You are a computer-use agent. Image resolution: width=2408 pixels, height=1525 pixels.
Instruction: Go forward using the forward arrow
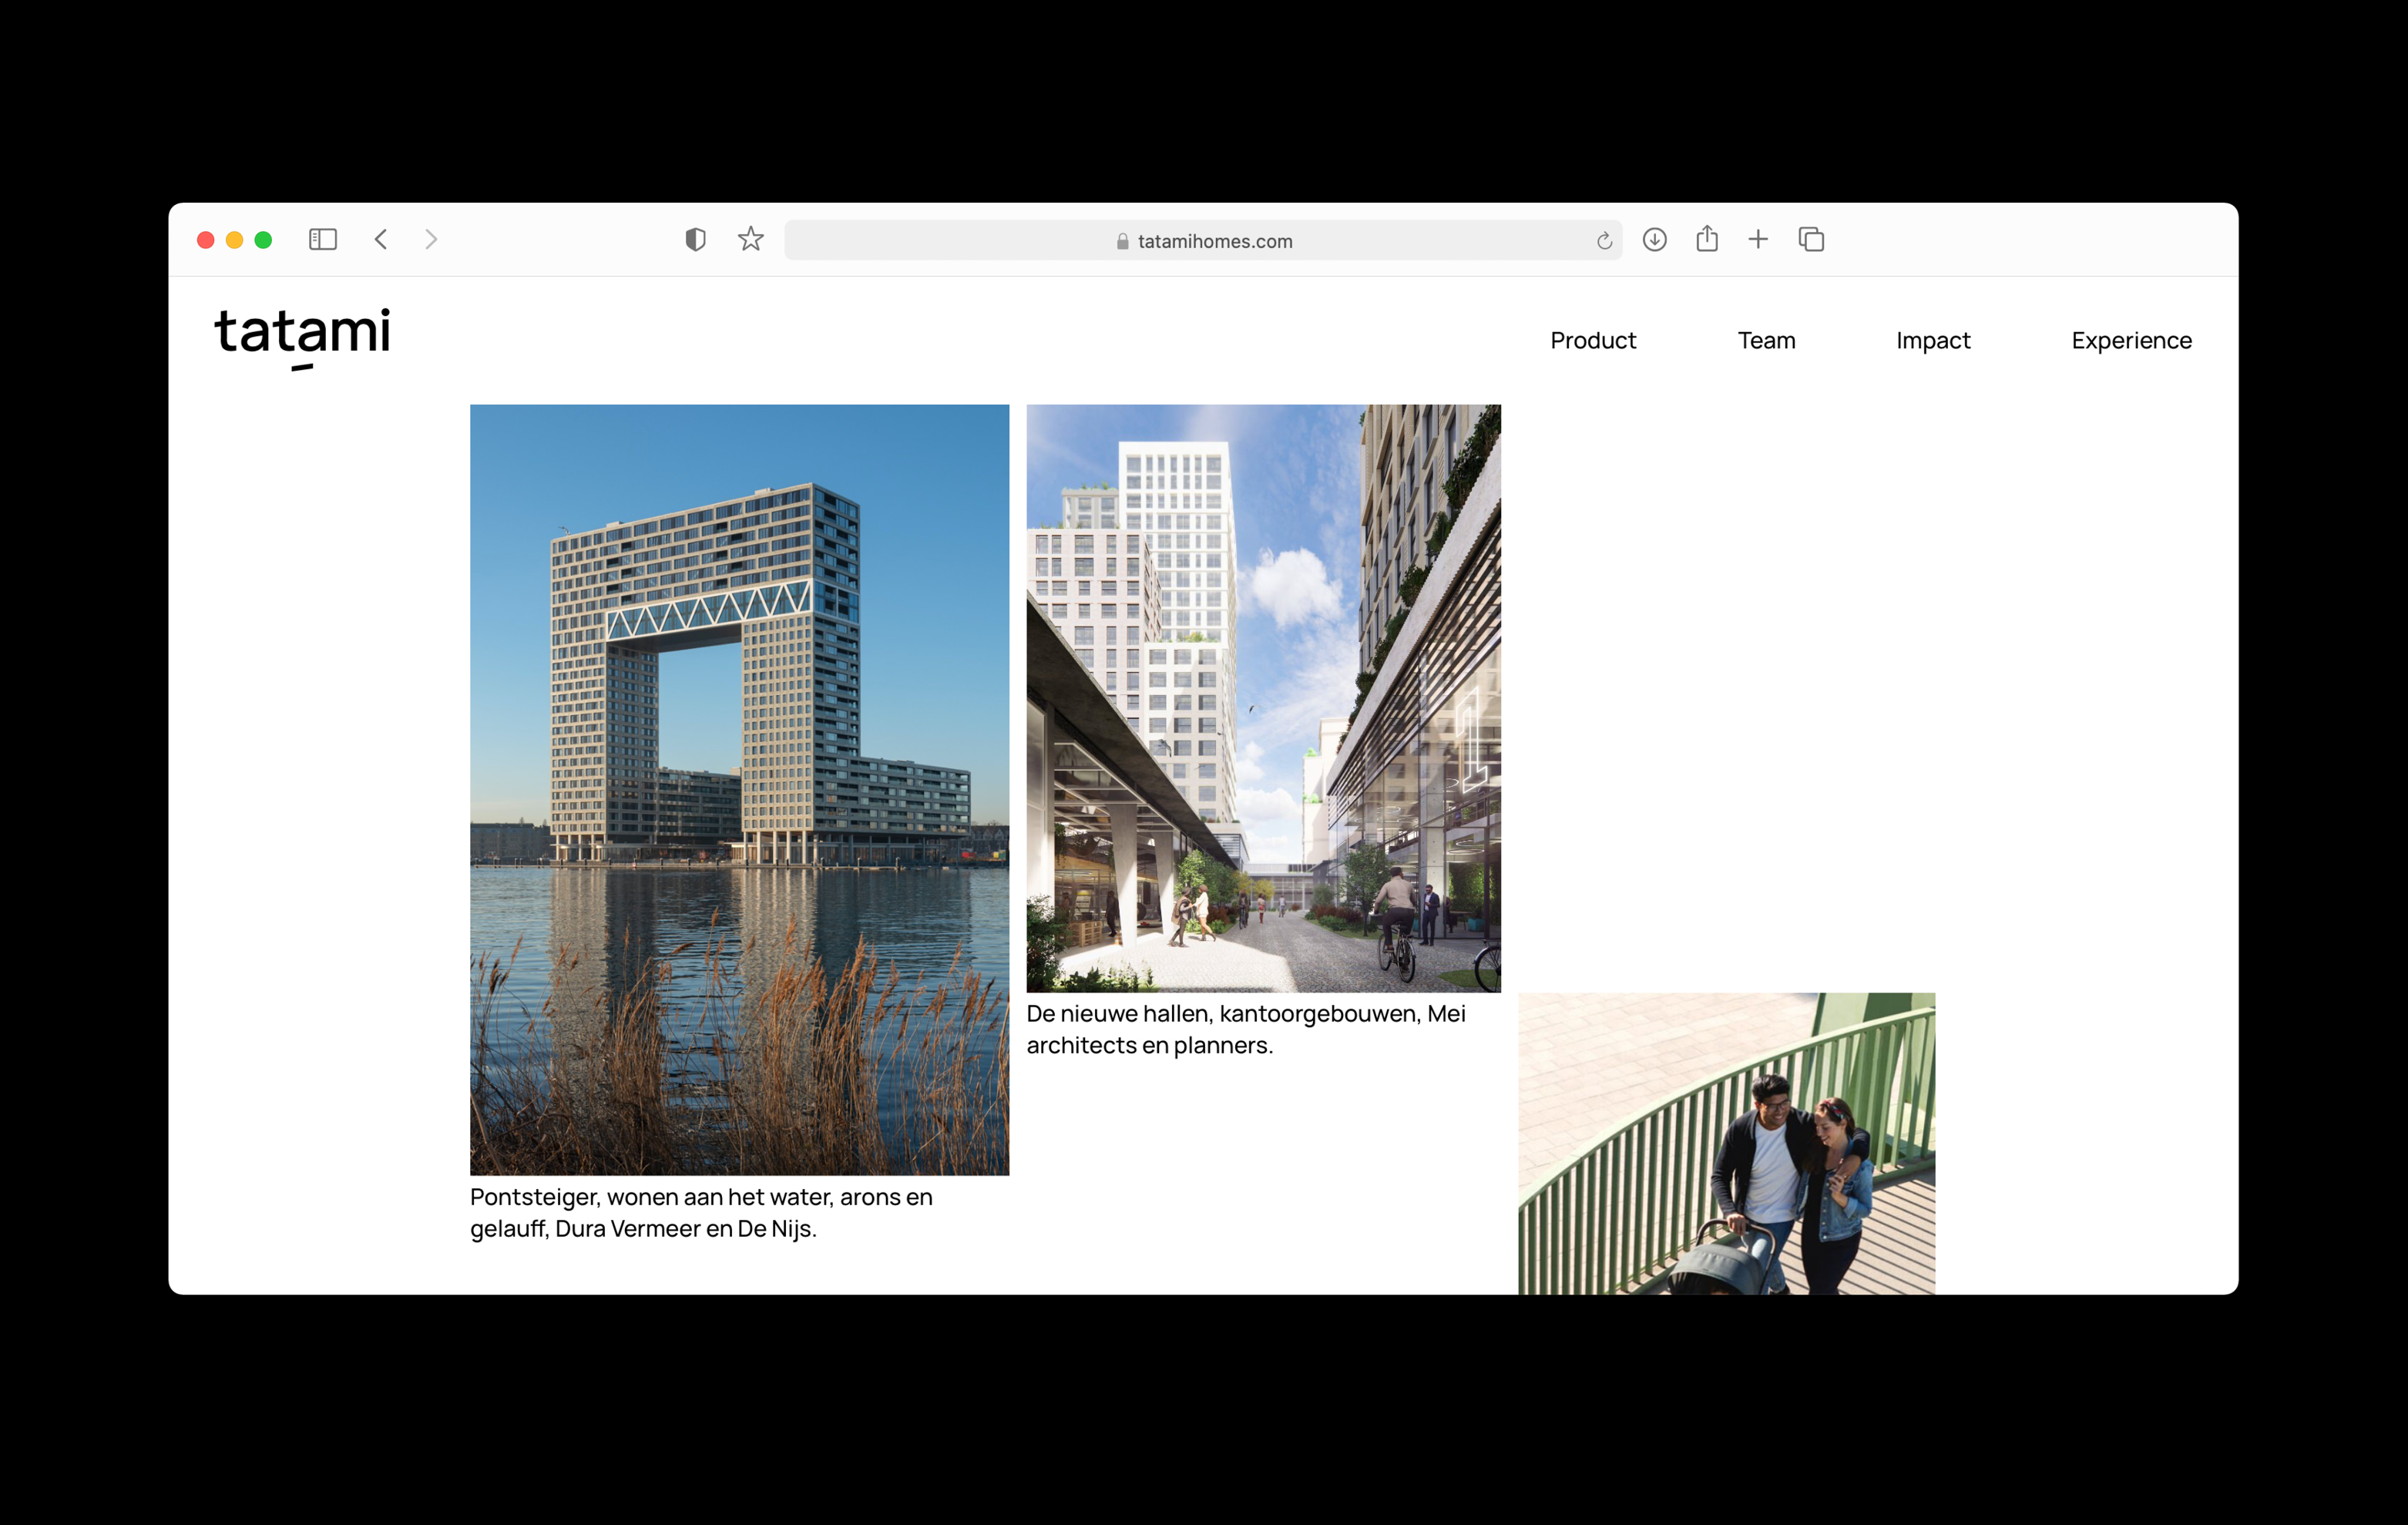[431, 240]
